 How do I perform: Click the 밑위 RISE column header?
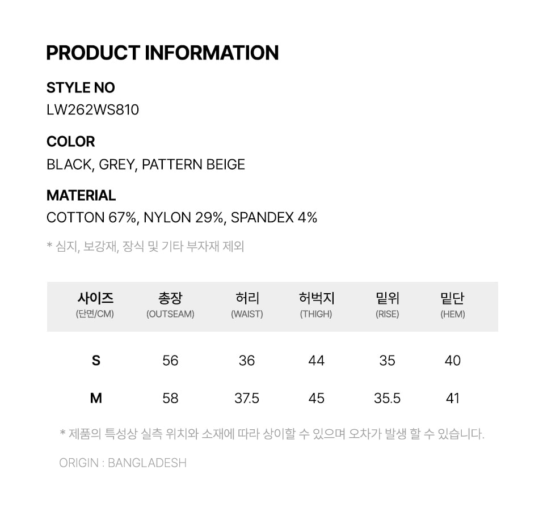(387, 304)
